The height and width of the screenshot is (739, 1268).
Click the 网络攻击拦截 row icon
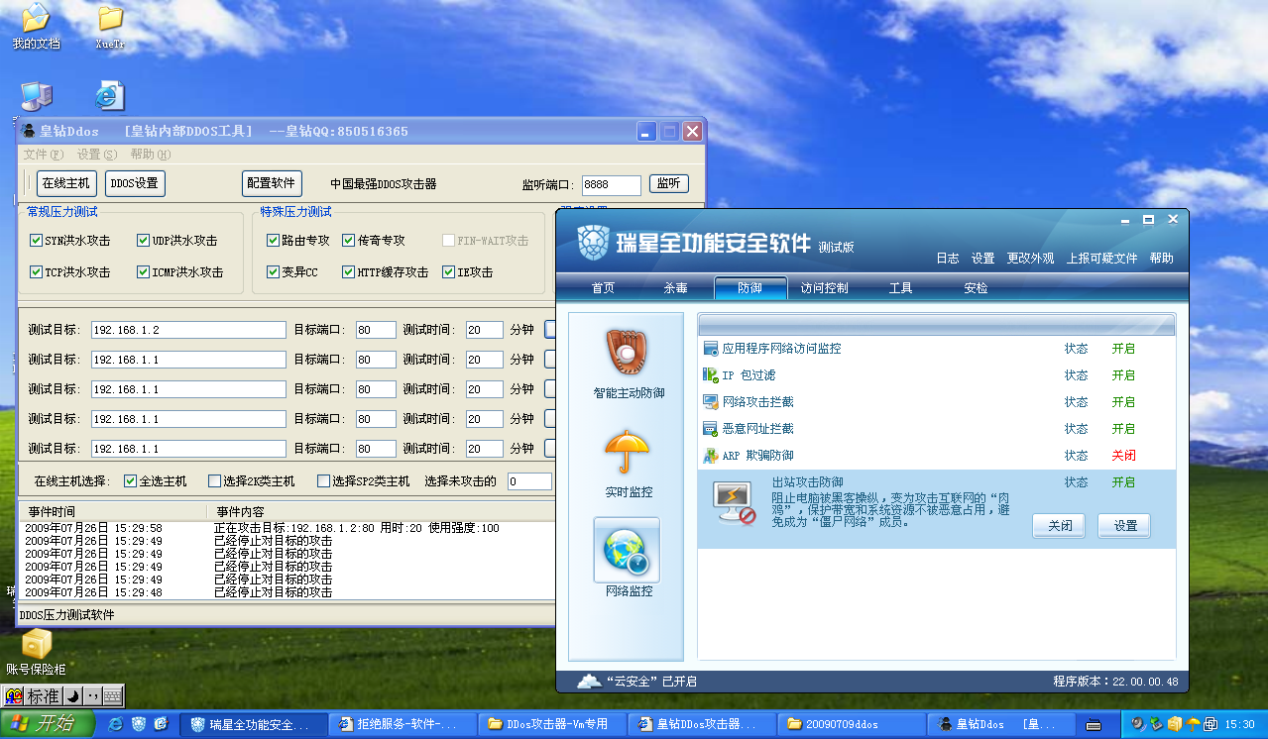click(710, 402)
